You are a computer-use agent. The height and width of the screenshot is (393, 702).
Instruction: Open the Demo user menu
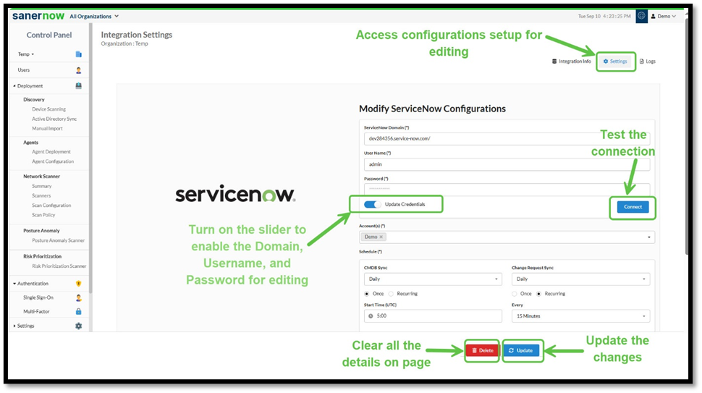[664, 16]
